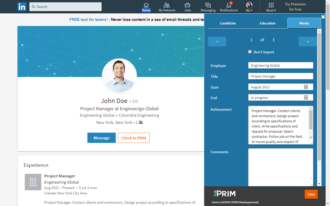Click the 'Aug 2012 – Present' date text
330x206 pixels.
pyautogui.click(x=60, y=188)
